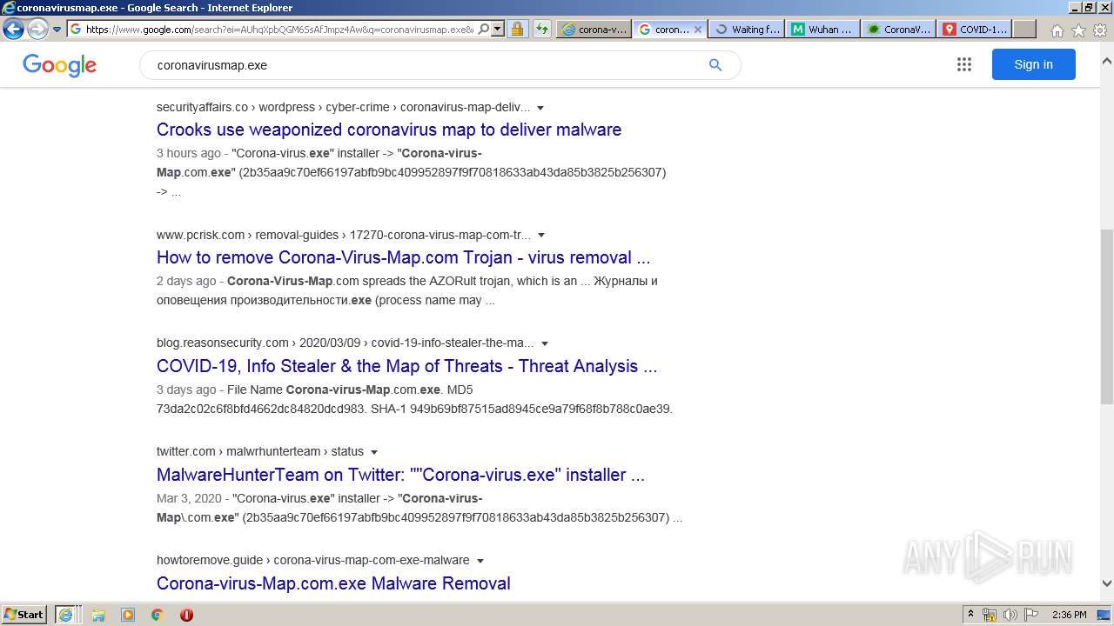Click the red shield taskbar icon
This screenshot has height=626, width=1114.
point(186,615)
